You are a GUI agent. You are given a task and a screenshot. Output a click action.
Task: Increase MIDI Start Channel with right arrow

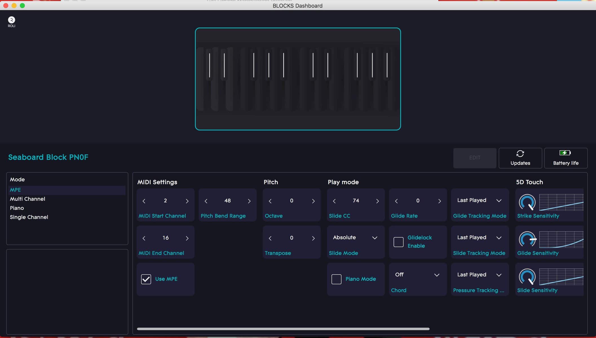(x=187, y=201)
